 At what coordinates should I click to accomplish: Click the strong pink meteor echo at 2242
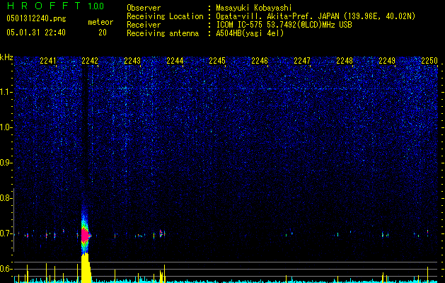pyautogui.click(x=85, y=236)
